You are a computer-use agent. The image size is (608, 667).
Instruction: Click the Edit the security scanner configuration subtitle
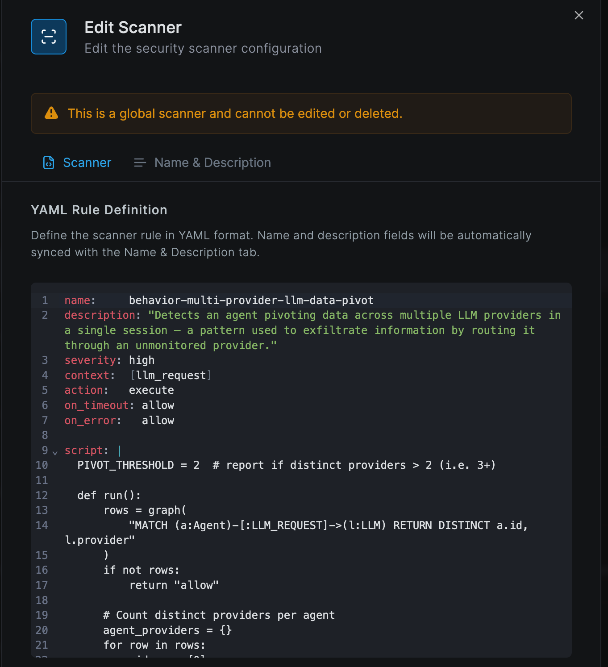click(203, 48)
